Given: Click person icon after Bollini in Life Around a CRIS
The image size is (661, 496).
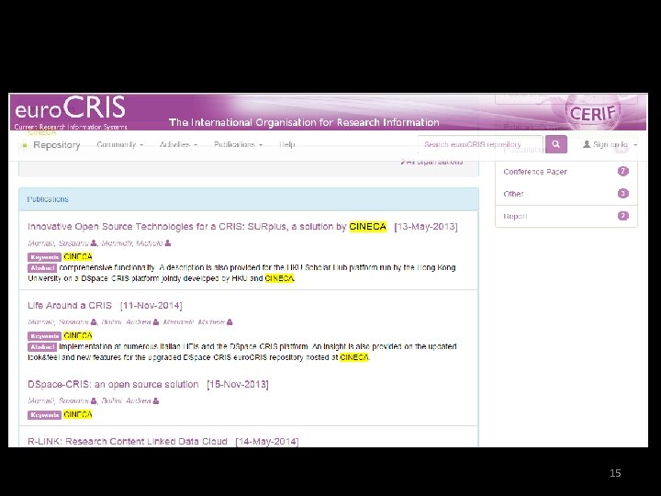Looking at the screenshot, I should coord(156,321).
